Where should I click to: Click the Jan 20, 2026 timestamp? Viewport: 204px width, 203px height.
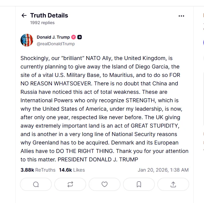(163, 170)
